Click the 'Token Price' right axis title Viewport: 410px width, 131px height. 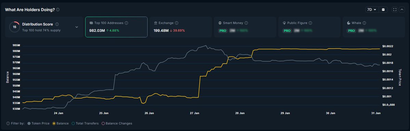point(400,77)
